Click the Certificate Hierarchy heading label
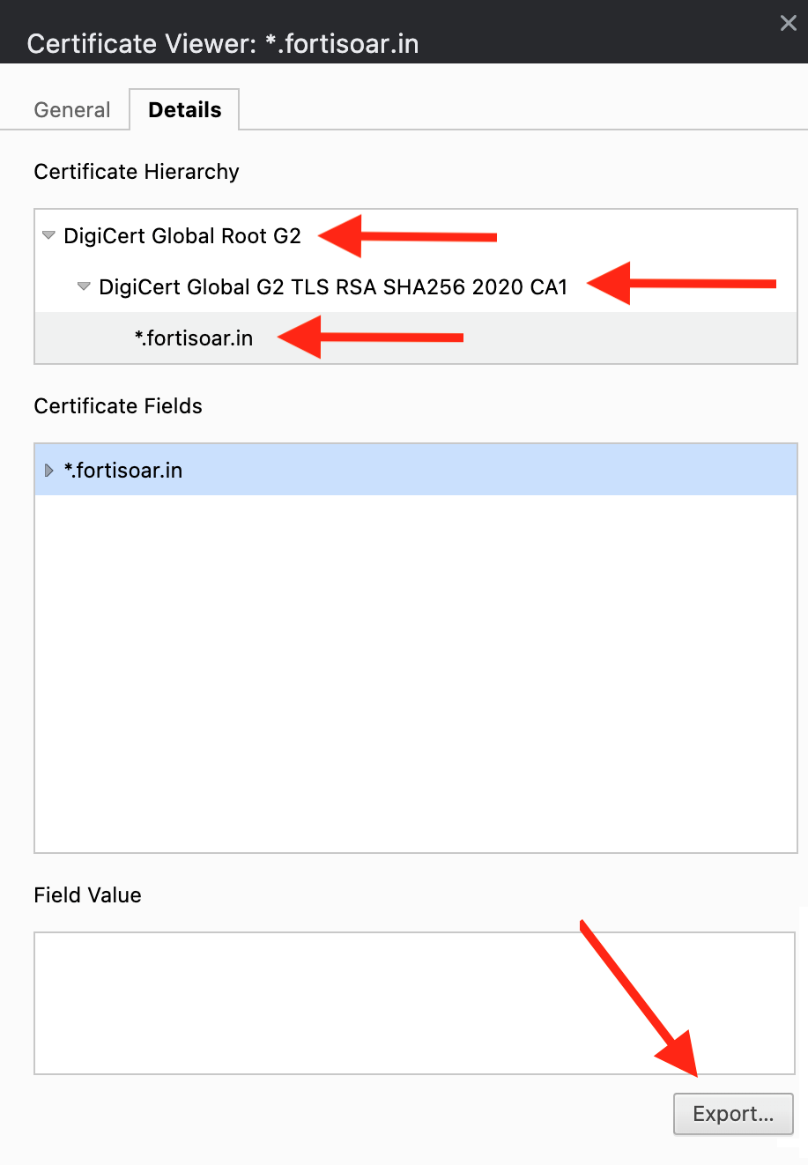 [x=137, y=172]
